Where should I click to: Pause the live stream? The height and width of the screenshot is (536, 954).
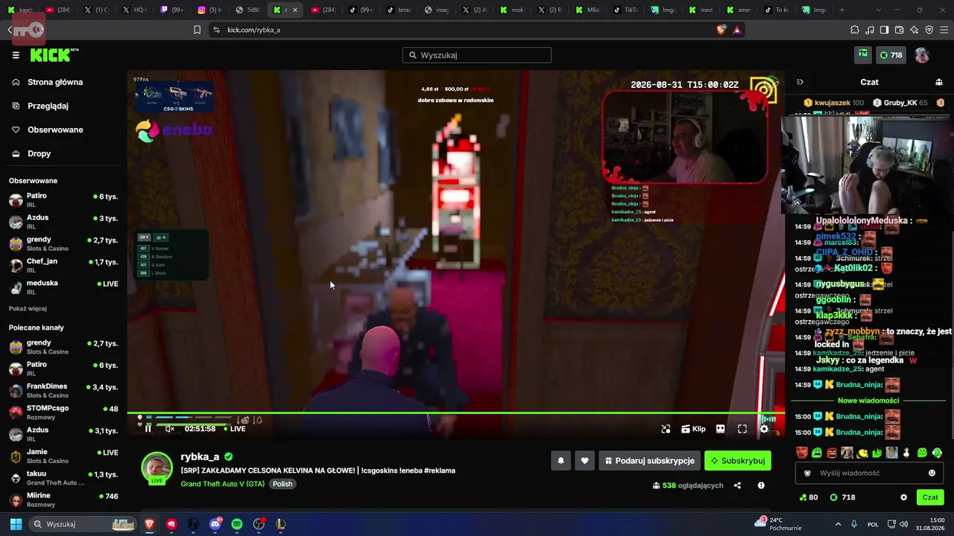pyautogui.click(x=148, y=429)
